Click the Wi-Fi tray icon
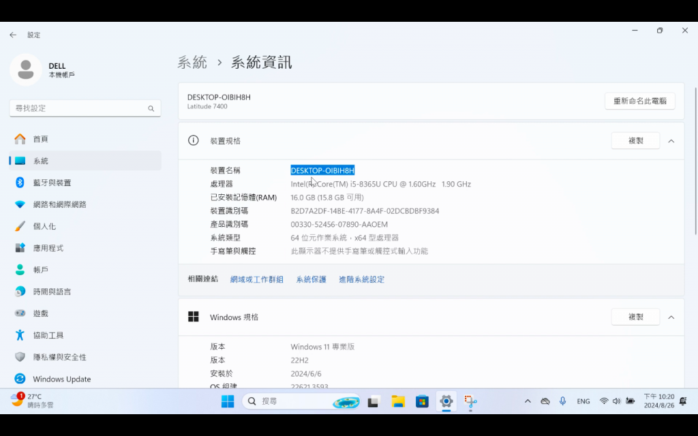 604,401
